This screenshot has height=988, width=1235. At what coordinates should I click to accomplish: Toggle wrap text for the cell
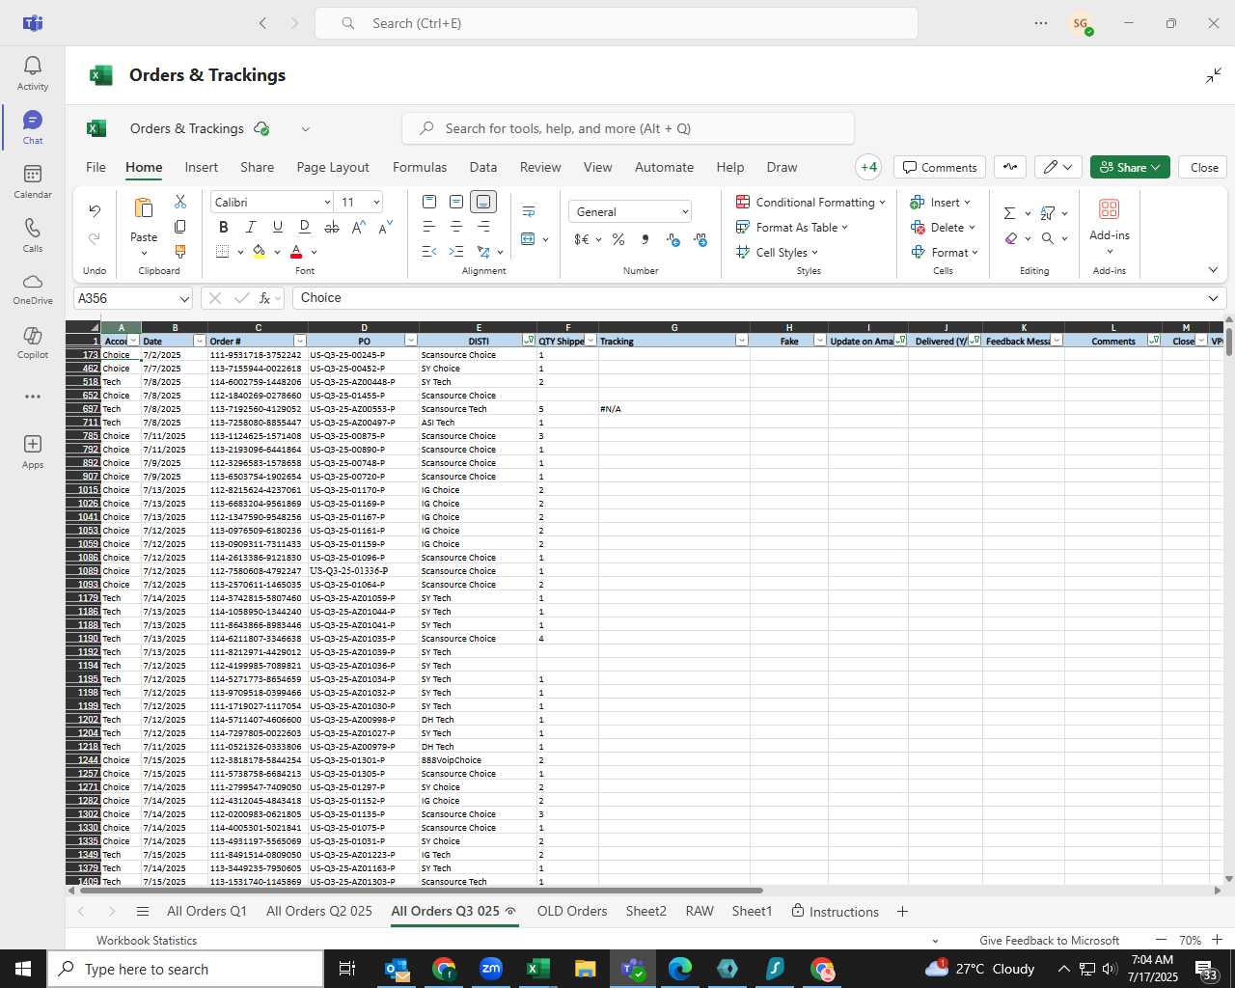(x=529, y=211)
